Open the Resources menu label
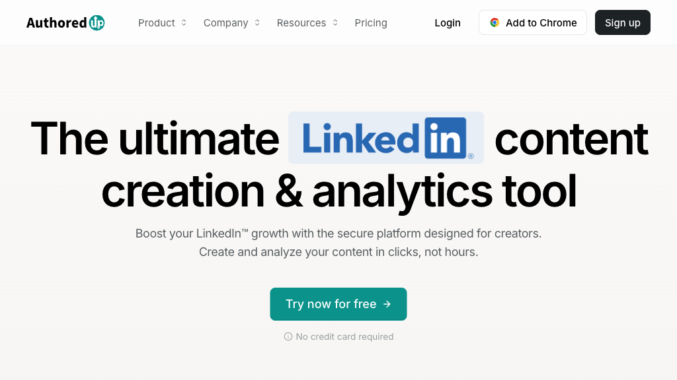The height and width of the screenshot is (380, 677). pyautogui.click(x=301, y=22)
